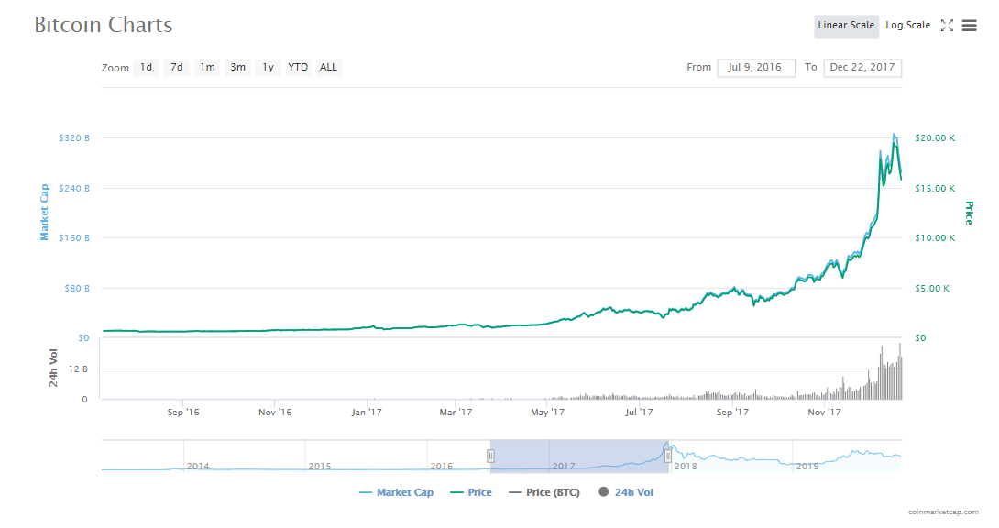Click the vertical Price axis title
The image size is (999, 528).
pyautogui.click(x=969, y=213)
